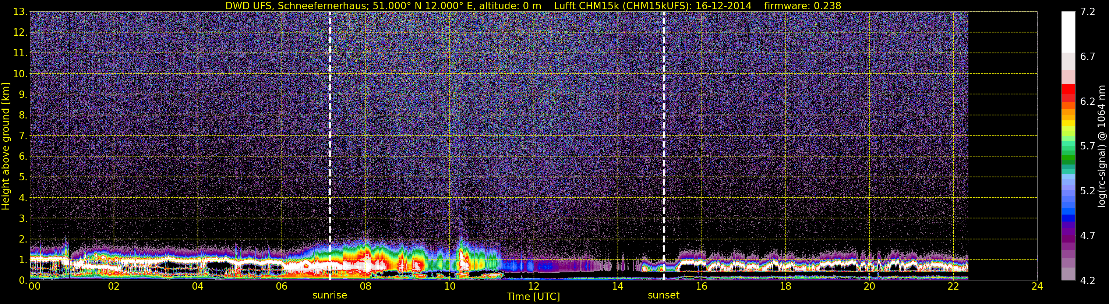Click the Height above ground [km] axis label
Image resolution: width=1109 pixels, height=304 pixels.
tap(6, 146)
